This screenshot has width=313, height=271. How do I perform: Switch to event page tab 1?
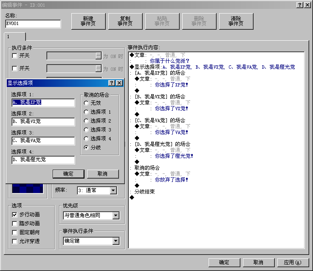(x=15, y=36)
